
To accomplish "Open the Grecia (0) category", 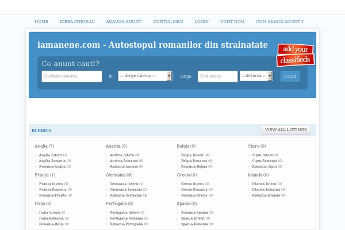I will pyautogui.click(x=186, y=175).
